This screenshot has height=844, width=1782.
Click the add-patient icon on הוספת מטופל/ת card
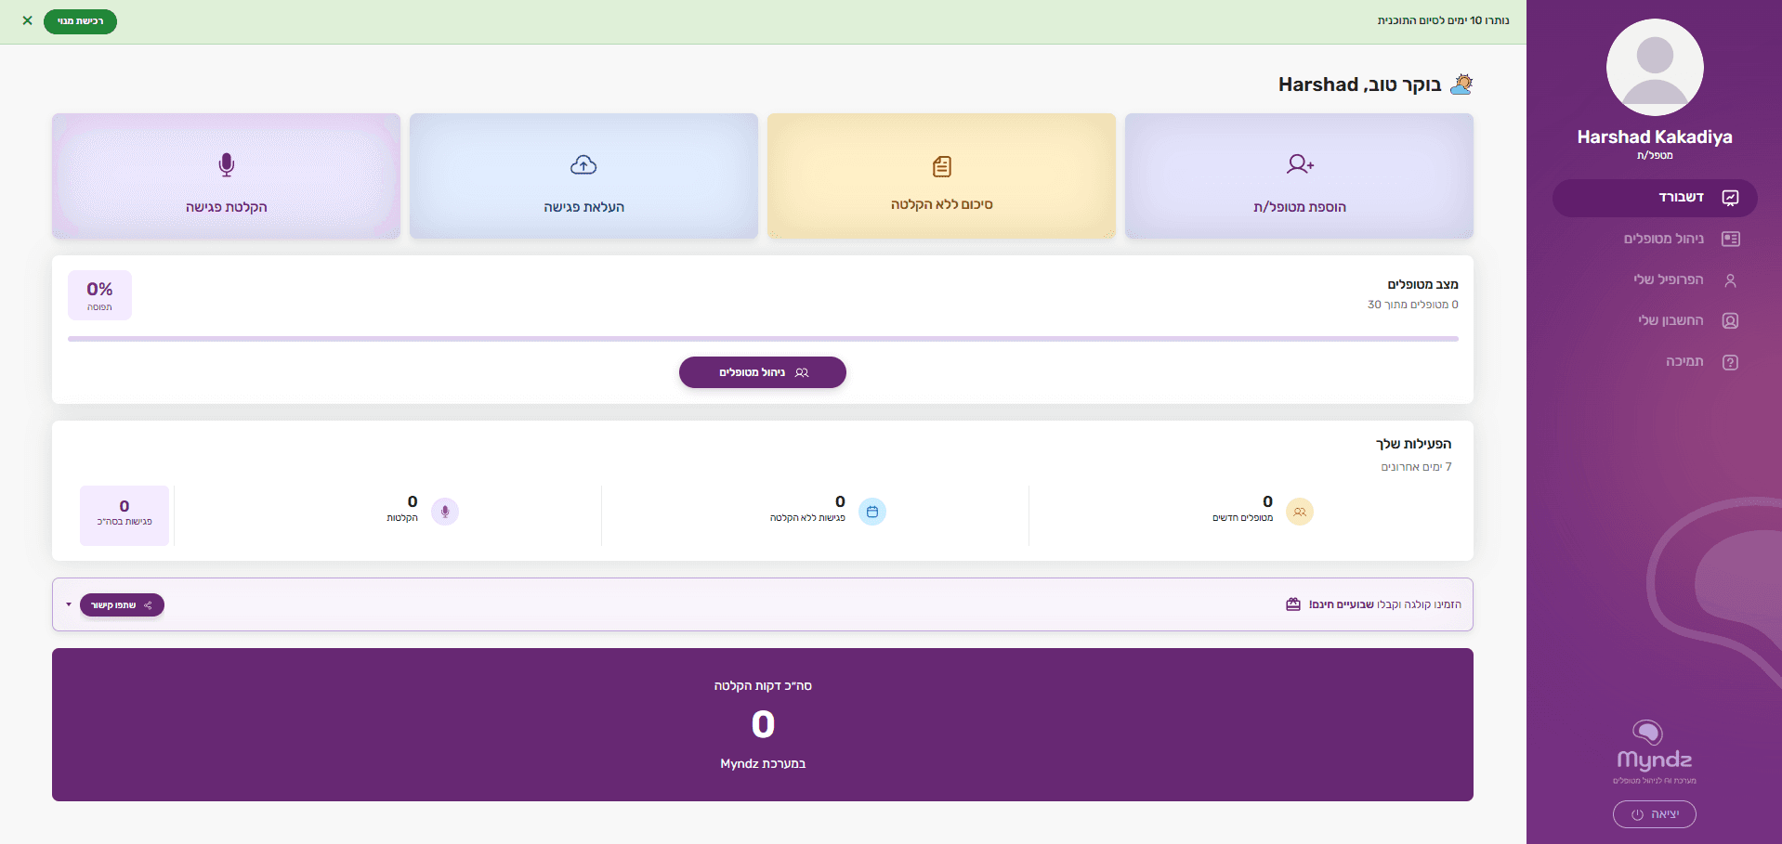point(1300,164)
